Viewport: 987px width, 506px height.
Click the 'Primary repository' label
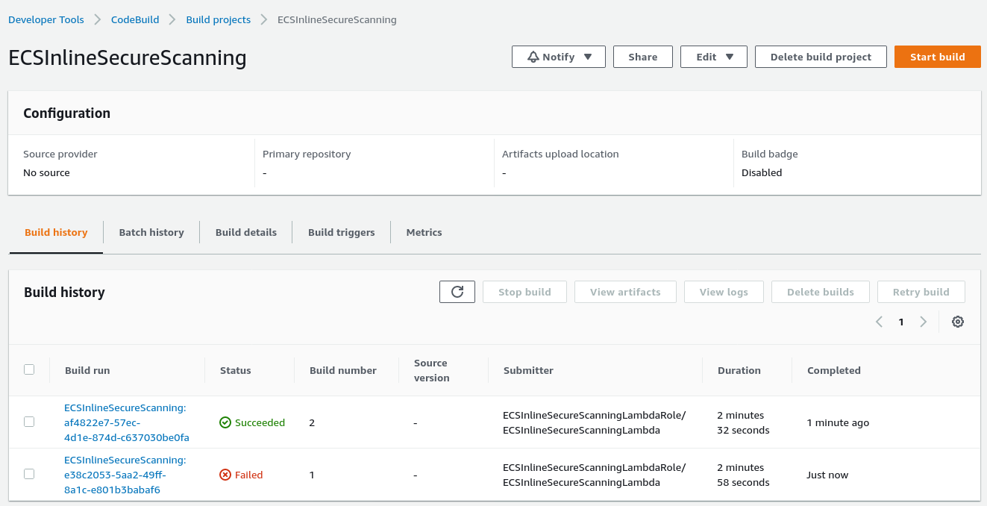pyautogui.click(x=307, y=154)
